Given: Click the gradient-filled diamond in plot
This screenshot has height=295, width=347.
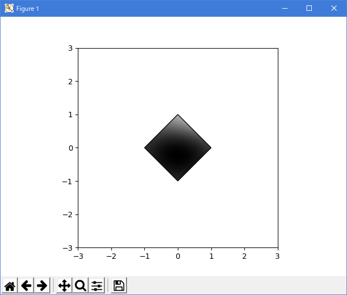Looking at the screenshot, I should pos(178,147).
